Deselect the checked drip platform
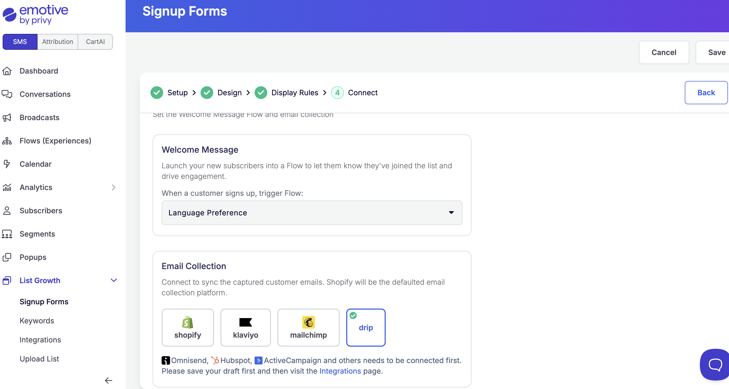The height and width of the screenshot is (389, 729). tap(366, 327)
